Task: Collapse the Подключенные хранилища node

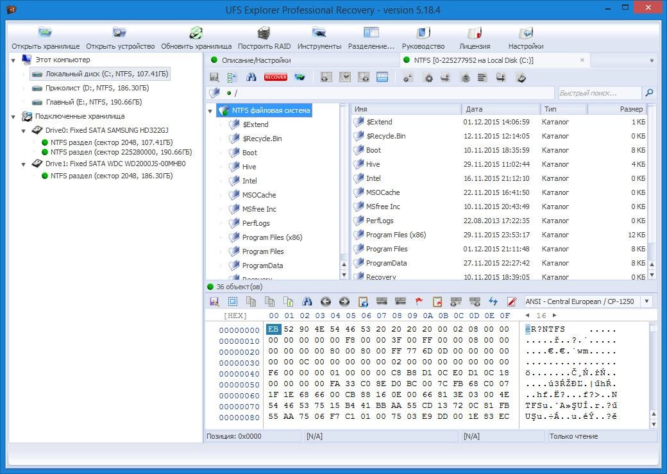Action: pos(13,117)
